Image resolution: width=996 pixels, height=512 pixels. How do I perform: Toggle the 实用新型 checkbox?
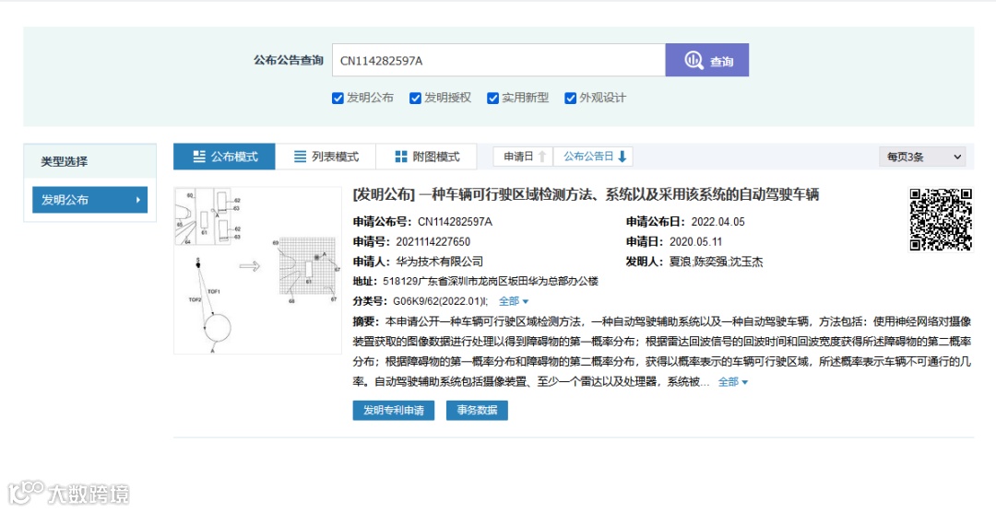tap(492, 98)
